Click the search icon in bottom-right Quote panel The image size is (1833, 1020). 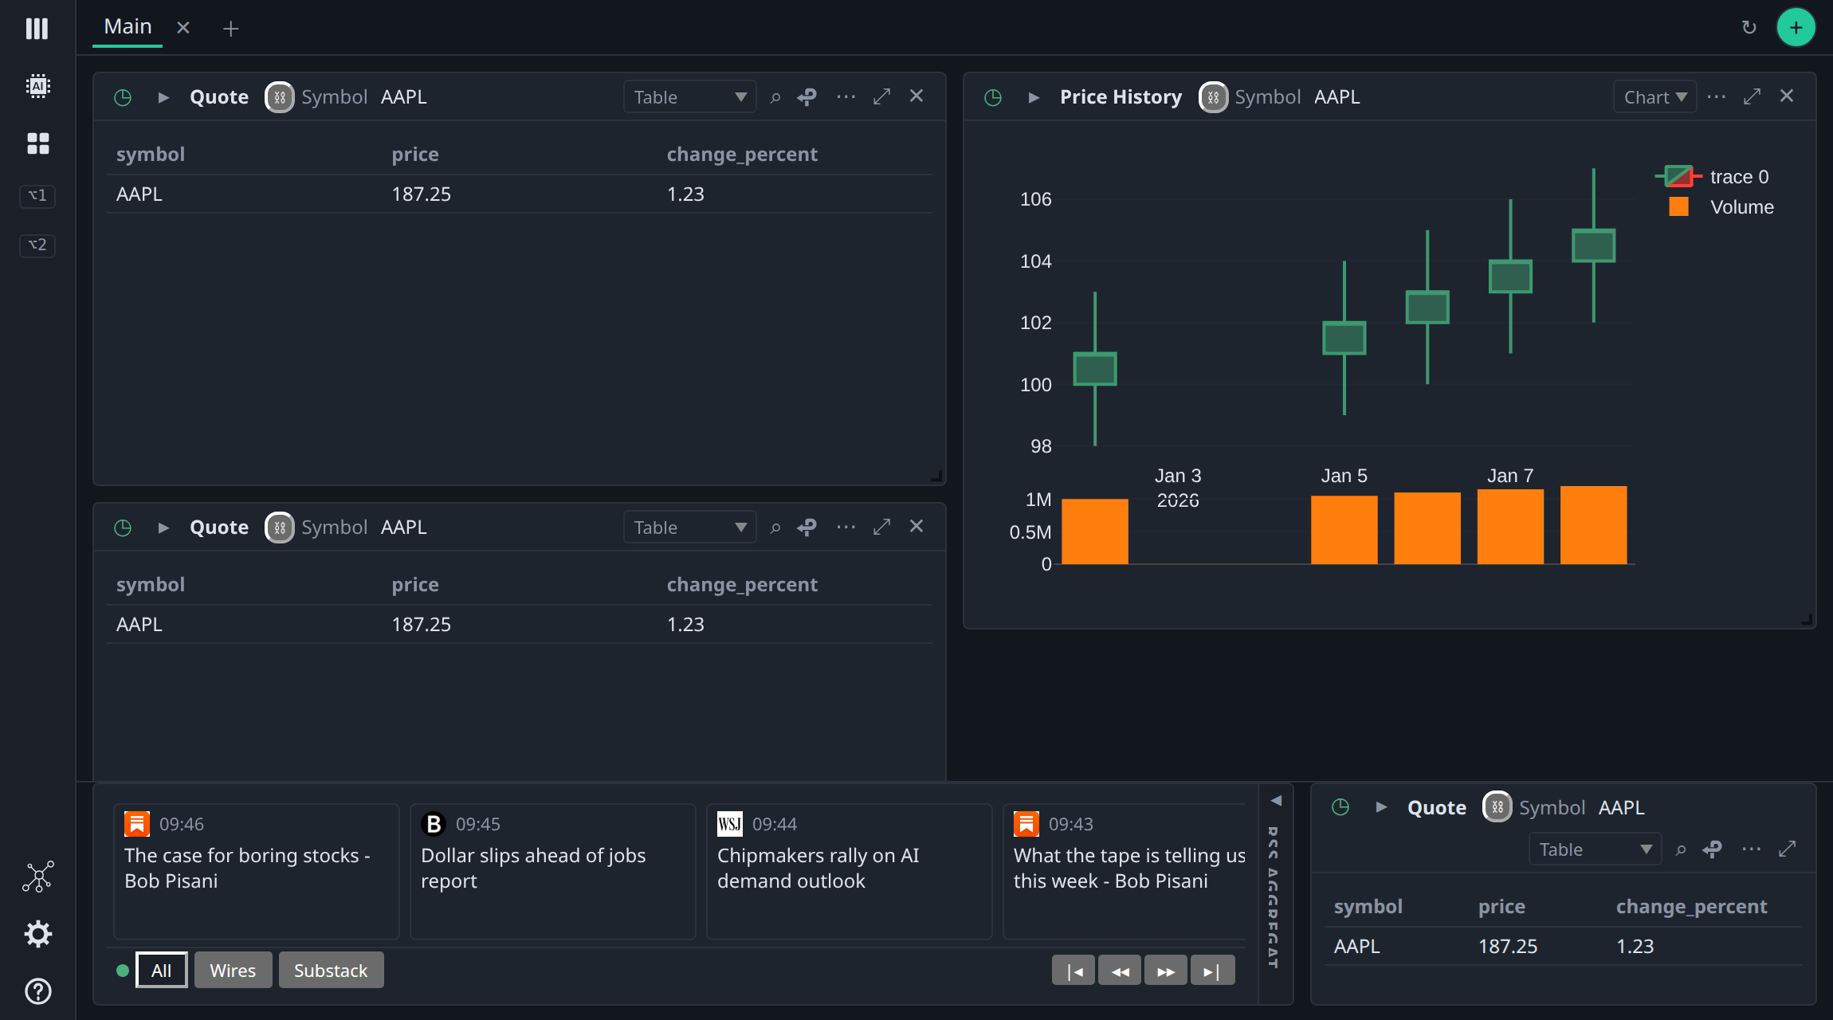pos(1680,849)
